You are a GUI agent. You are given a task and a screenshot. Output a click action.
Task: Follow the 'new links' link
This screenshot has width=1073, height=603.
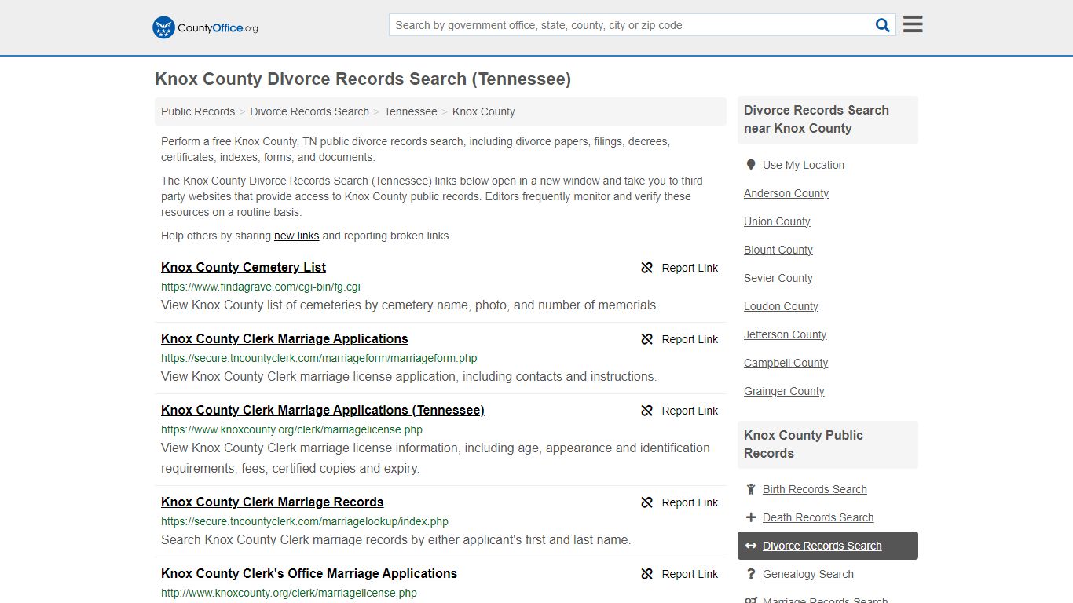297,236
